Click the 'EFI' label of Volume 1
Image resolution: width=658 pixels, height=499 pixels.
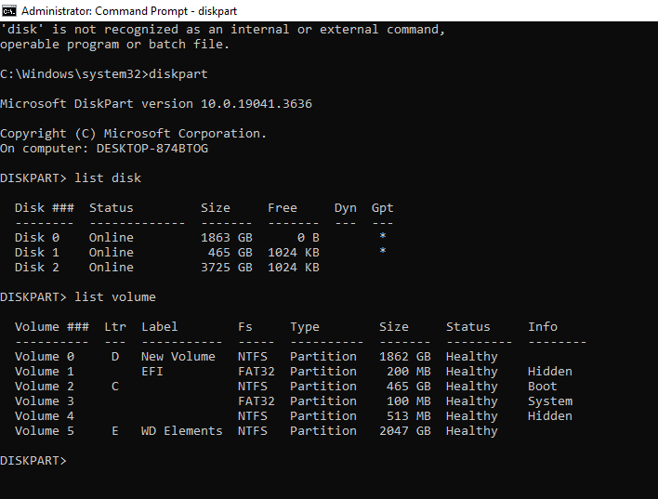(x=152, y=372)
